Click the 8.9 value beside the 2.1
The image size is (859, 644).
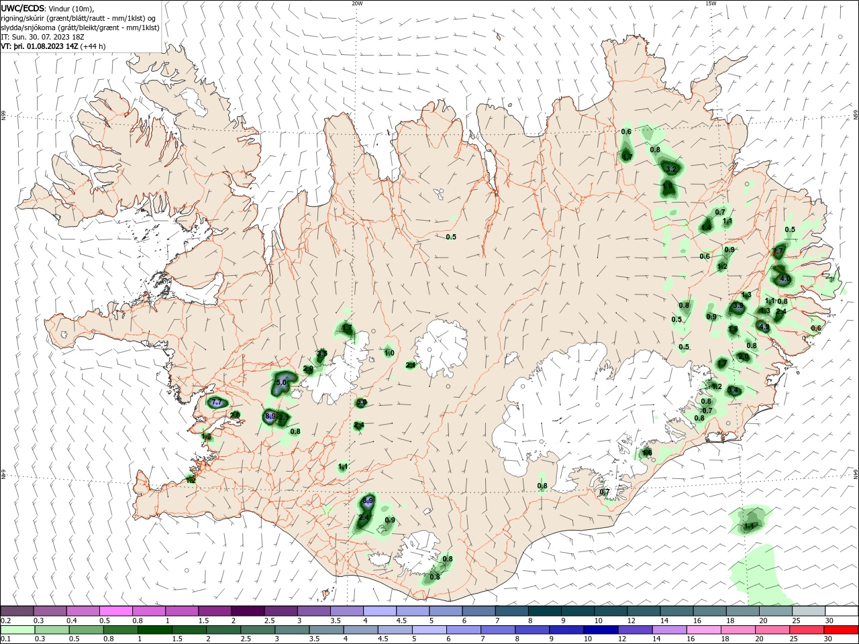[x=270, y=417]
